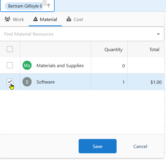Switch to the Work tab
The width and height of the screenshot is (166, 160).
[14, 20]
